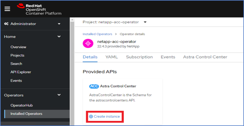Click the Create instance link

(x=106, y=116)
